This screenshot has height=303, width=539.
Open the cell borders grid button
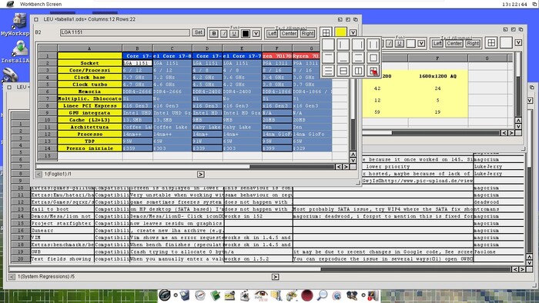tap(326, 33)
